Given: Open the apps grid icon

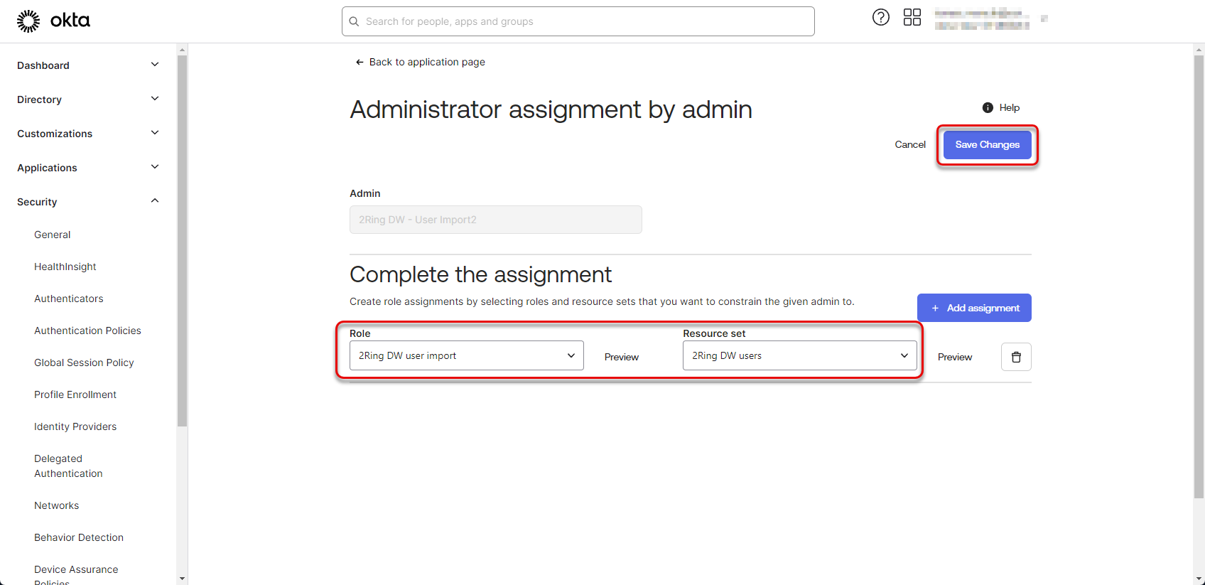Looking at the screenshot, I should [912, 18].
